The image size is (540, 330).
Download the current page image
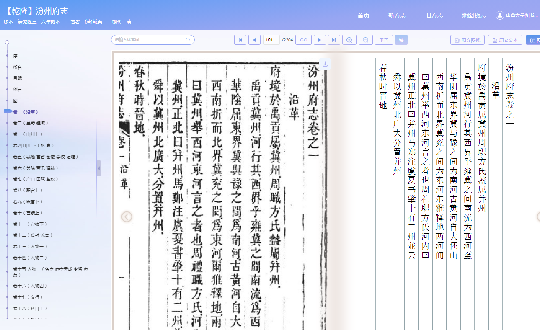(324, 64)
